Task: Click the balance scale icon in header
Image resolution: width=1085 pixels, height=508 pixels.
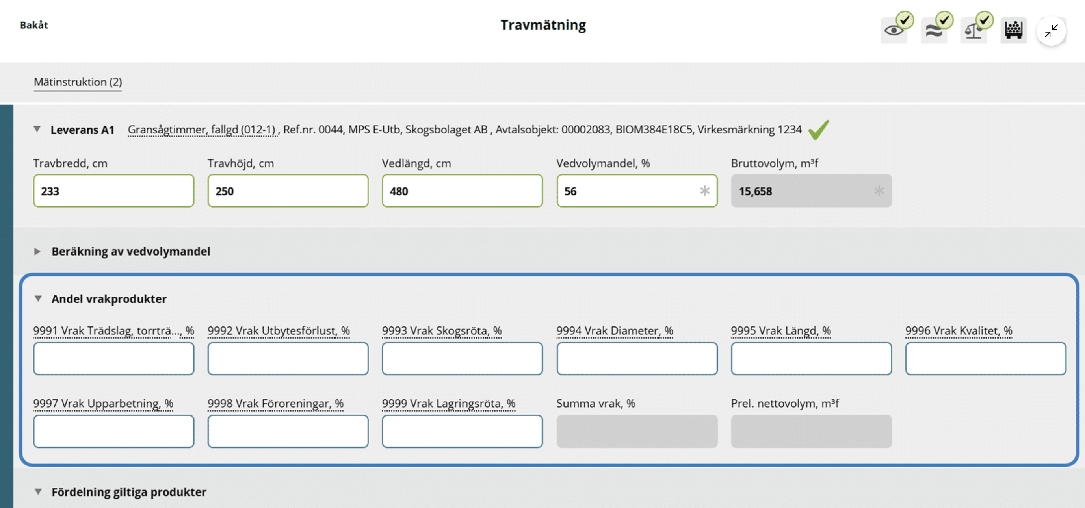Action: pyautogui.click(x=973, y=30)
